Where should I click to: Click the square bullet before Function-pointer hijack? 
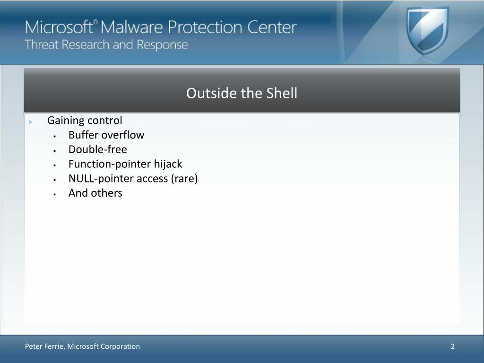click(55, 165)
